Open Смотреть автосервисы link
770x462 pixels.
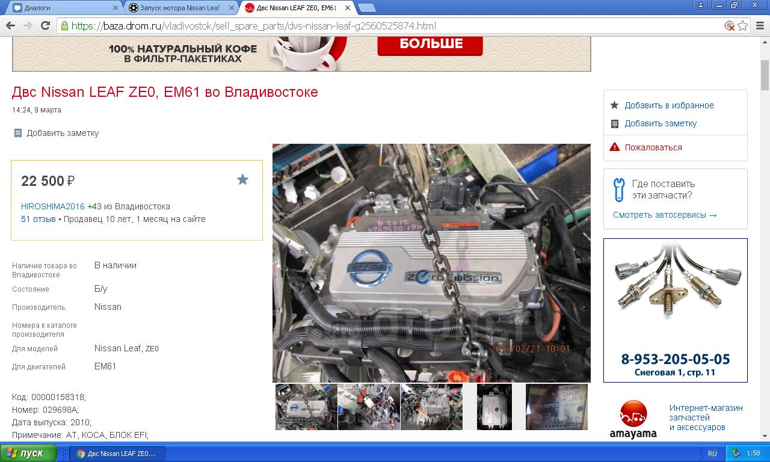point(665,215)
